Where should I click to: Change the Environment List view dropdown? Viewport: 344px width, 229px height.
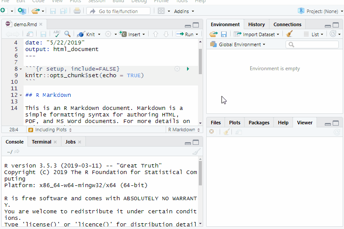pyautogui.click(x=313, y=34)
